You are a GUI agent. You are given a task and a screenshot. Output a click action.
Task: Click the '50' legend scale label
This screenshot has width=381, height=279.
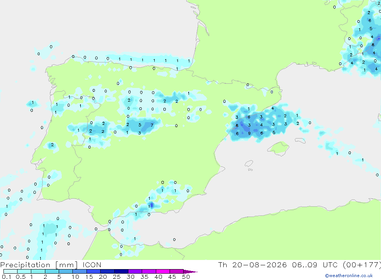[x=186, y=277]
